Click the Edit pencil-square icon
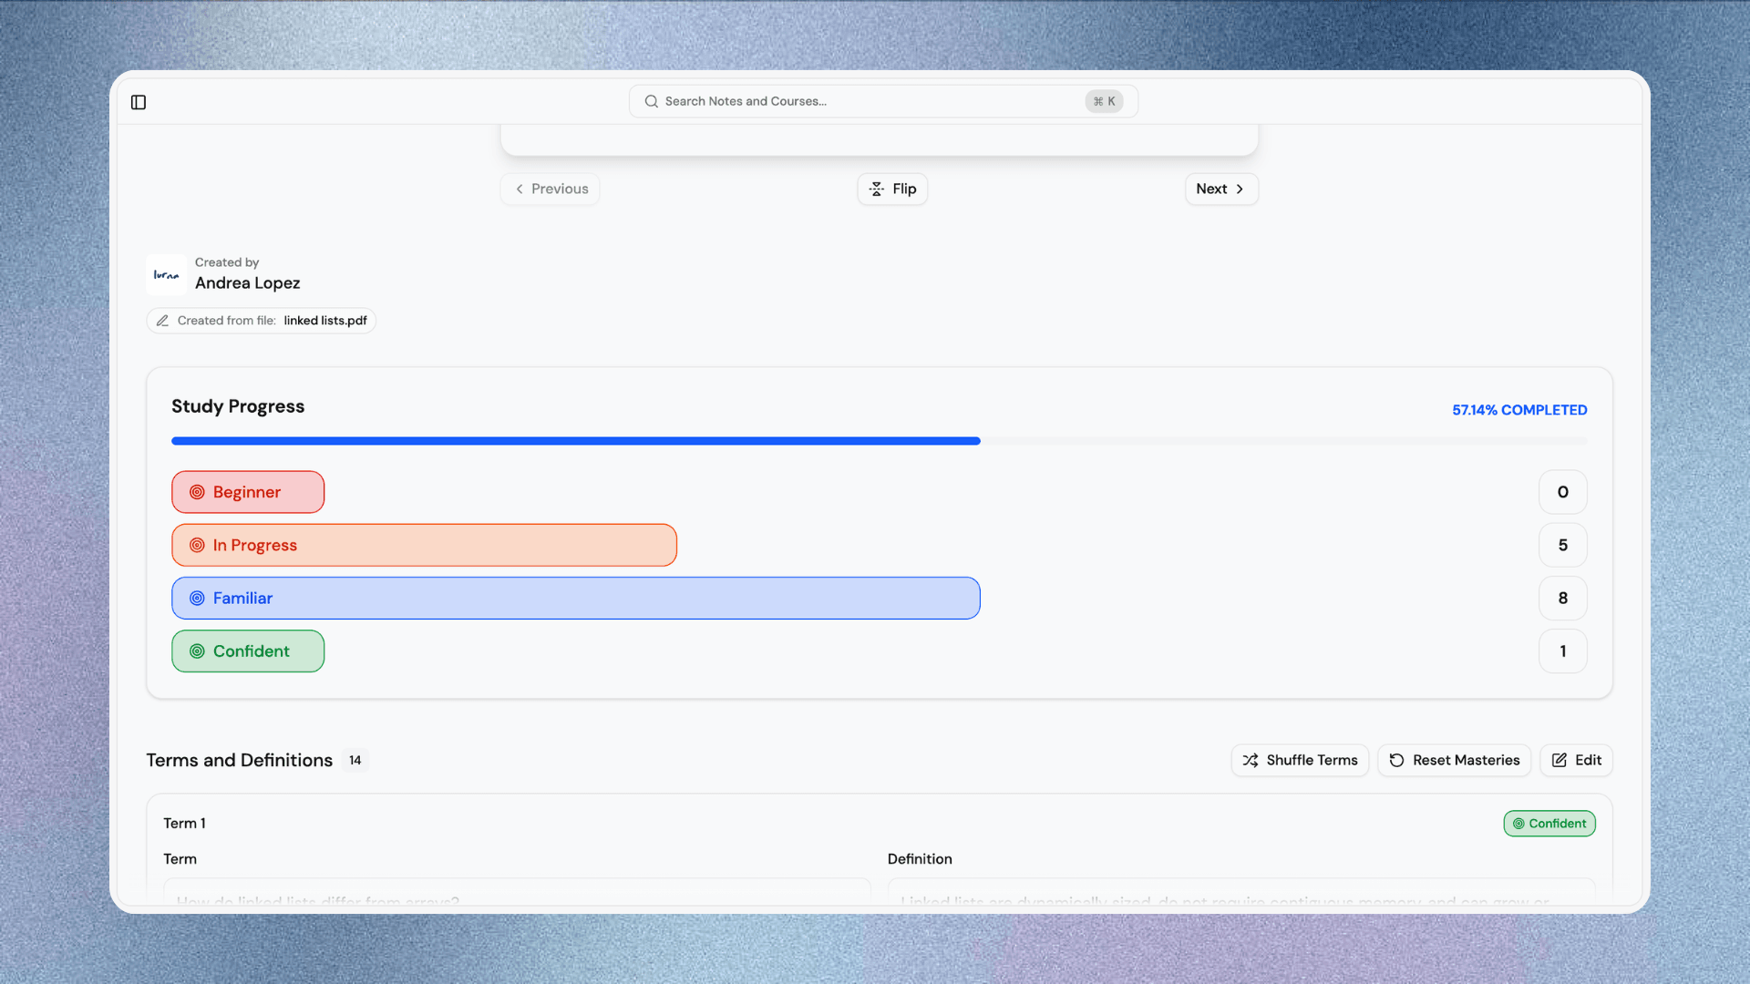The height and width of the screenshot is (984, 1750). pos(1560,760)
